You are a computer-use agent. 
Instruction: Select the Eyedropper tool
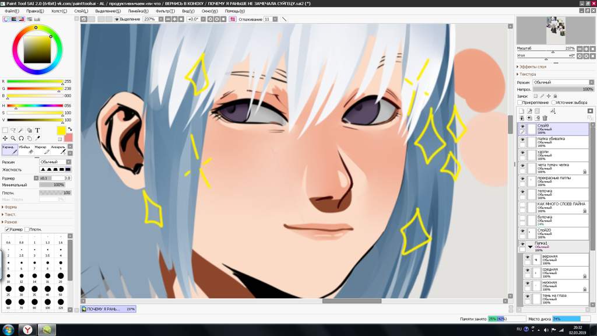pos(37,138)
